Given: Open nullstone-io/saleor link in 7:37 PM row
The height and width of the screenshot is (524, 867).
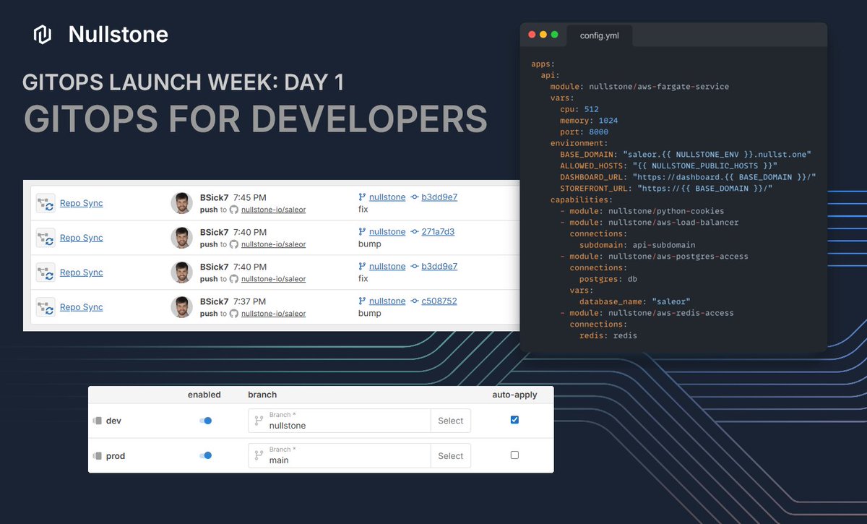Looking at the screenshot, I should (x=273, y=314).
